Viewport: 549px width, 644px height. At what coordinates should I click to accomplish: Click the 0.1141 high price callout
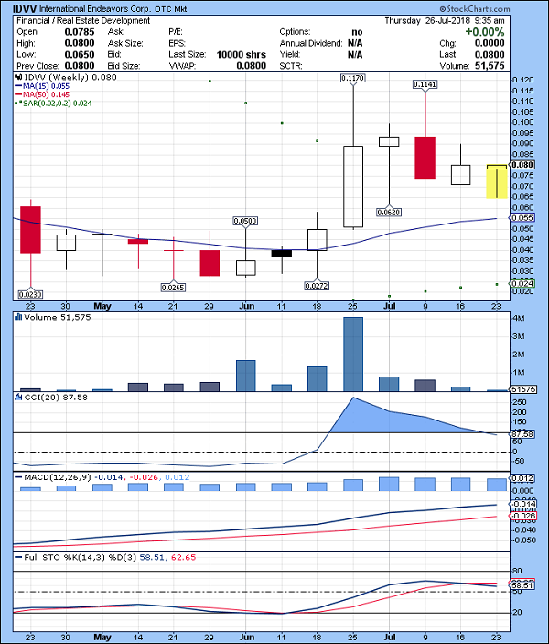[425, 84]
